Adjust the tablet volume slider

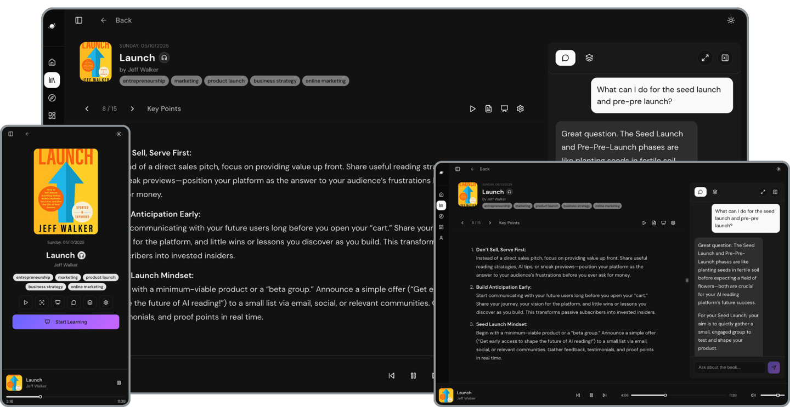pyautogui.click(x=771, y=395)
